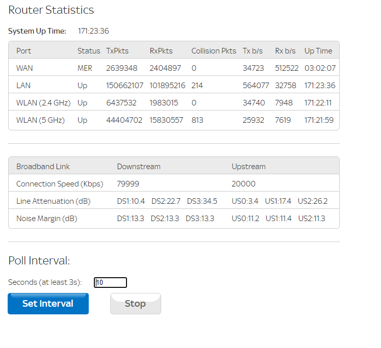Select the WAN Up Time value 03:02:07
The image size is (381, 348).
point(320,68)
